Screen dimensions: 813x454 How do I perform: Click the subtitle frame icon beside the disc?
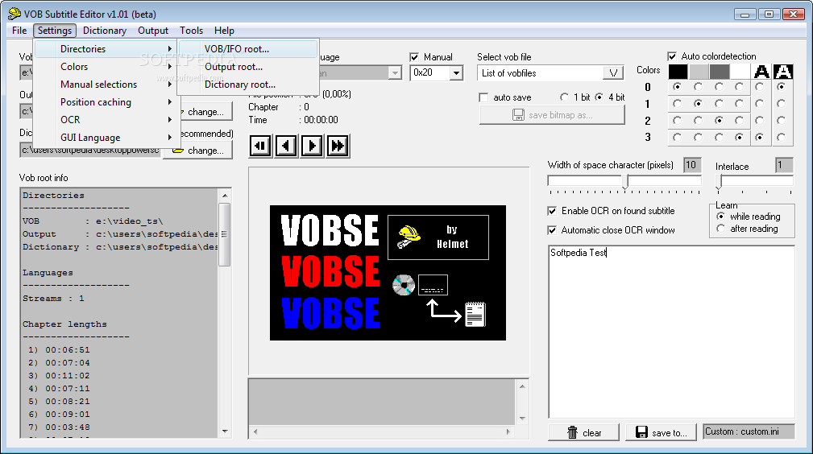click(x=433, y=284)
